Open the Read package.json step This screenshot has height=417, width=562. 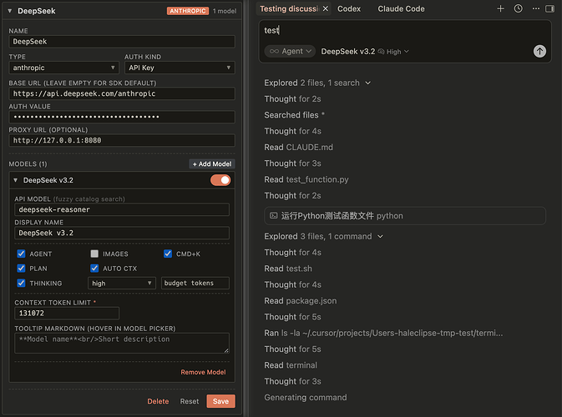tap(301, 301)
